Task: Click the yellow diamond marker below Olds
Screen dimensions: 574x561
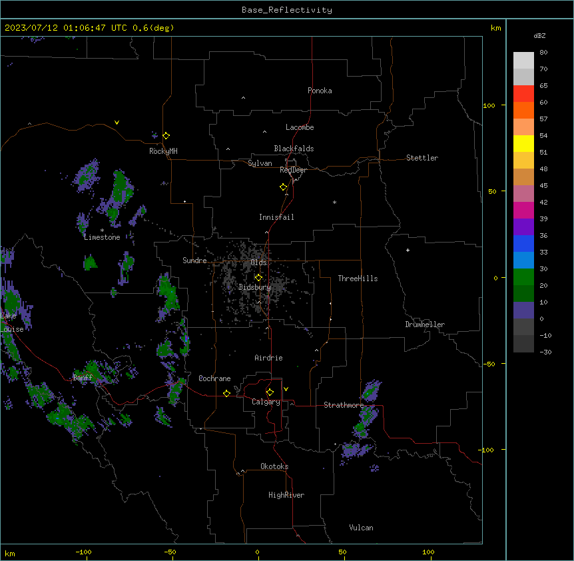Action: click(x=259, y=278)
